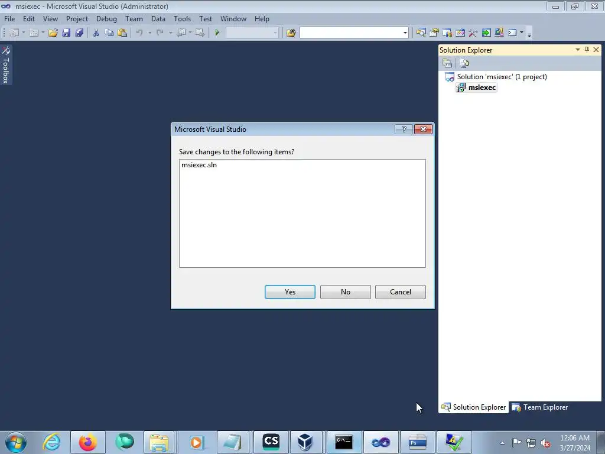Switch to the Solution Explorer bottom tab
Screen dimensions: 605x454
click(474, 407)
